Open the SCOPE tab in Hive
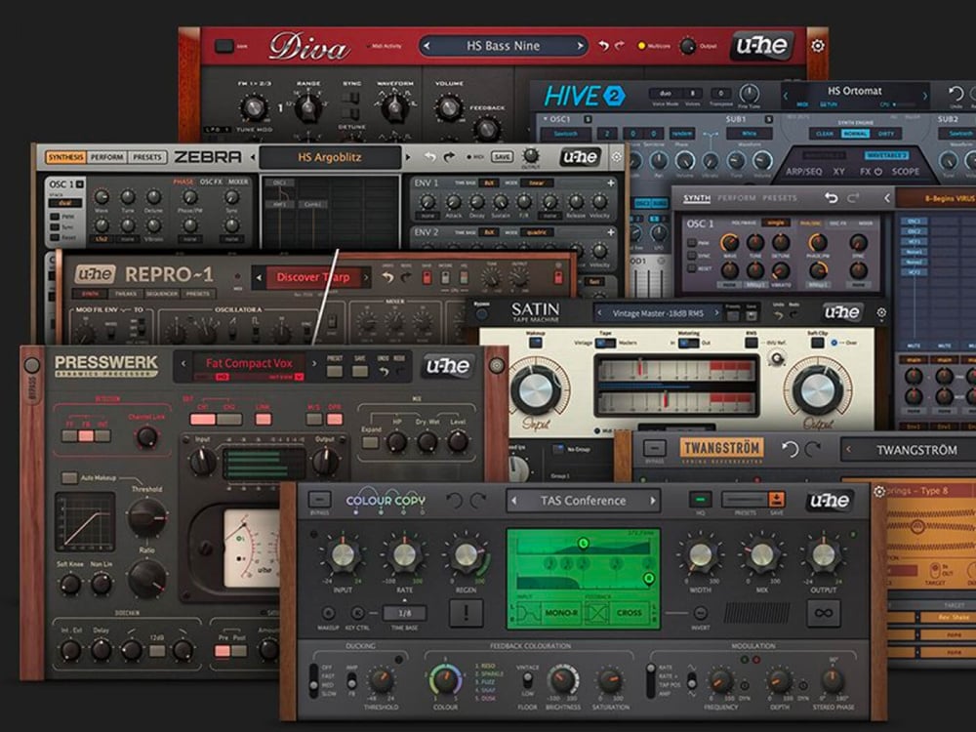 [x=905, y=171]
